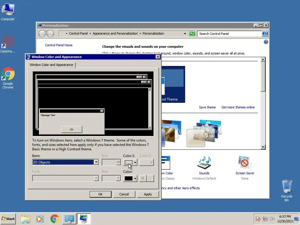This screenshot has height=225, width=300.
Task: Select the landscape theme thumbnail
Action: (171, 133)
